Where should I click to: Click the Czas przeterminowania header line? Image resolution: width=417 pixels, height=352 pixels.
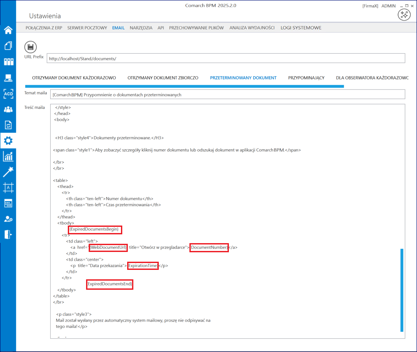[x=113, y=205]
